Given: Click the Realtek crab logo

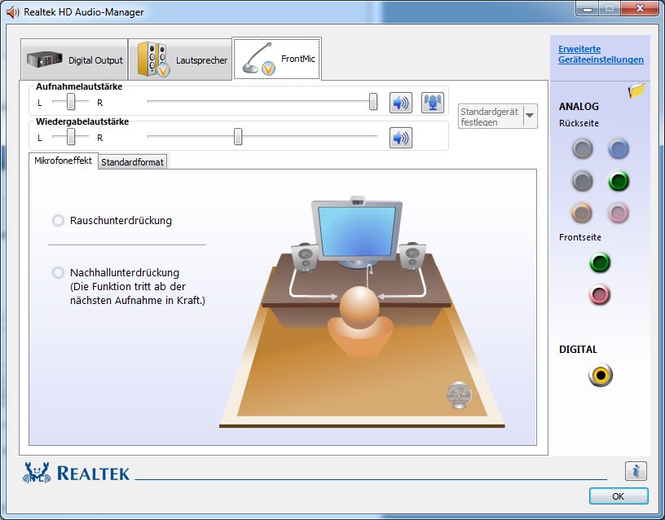Looking at the screenshot, I should (x=37, y=473).
